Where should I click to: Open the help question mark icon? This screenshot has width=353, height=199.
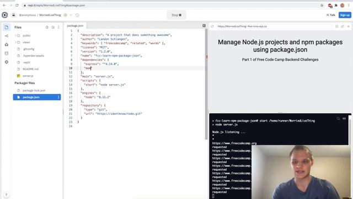pos(6,195)
